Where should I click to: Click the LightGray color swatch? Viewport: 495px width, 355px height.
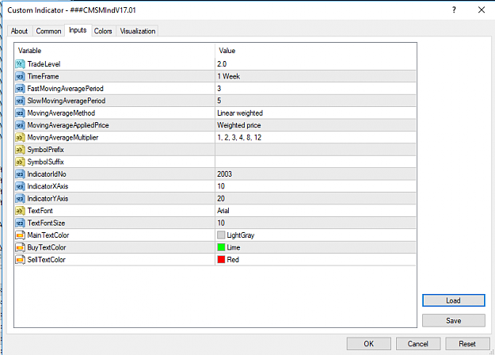click(221, 235)
